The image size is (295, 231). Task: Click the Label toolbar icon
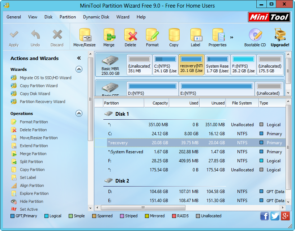coord(196,35)
